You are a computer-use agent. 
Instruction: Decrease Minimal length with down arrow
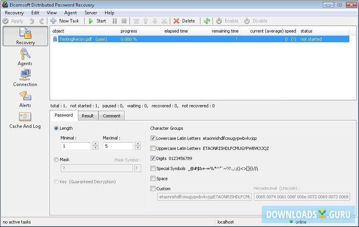pyautogui.click(x=96, y=148)
